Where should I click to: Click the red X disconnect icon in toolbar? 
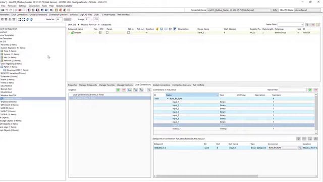pyautogui.click(x=20, y=10)
